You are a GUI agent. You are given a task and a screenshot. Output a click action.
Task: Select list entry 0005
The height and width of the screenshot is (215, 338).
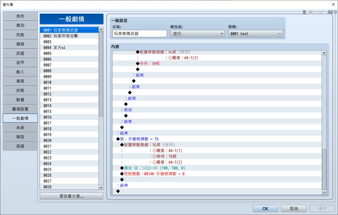(x=69, y=53)
